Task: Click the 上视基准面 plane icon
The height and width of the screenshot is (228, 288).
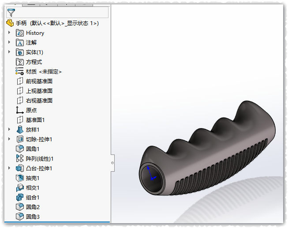Action: 20,91
